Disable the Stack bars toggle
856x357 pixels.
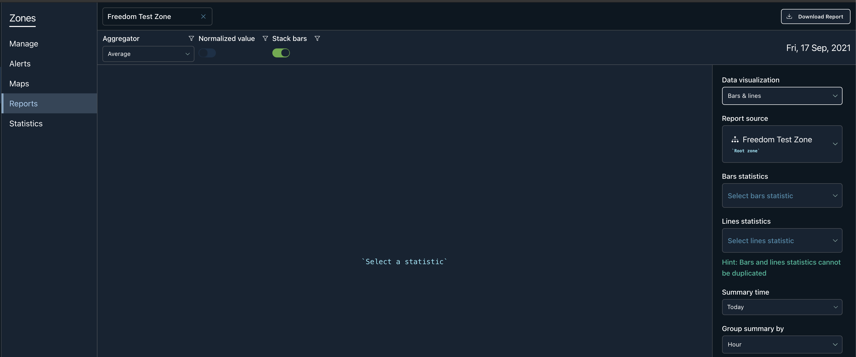(x=281, y=53)
